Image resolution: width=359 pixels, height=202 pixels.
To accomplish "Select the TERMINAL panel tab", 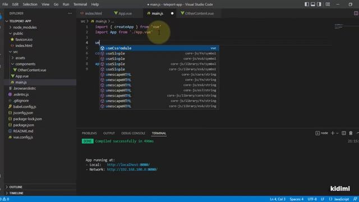I will 159,133.
